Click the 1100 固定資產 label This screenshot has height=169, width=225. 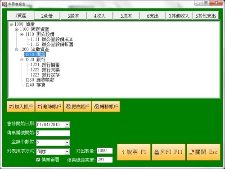pyautogui.click(x=34, y=29)
